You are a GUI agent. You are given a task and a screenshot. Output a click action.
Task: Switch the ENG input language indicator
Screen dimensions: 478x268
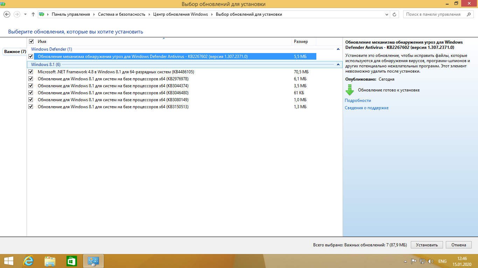(x=442, y=261)
